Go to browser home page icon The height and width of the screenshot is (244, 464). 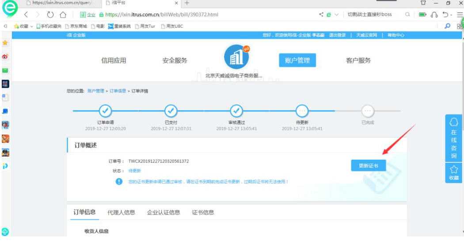(63, 15)
